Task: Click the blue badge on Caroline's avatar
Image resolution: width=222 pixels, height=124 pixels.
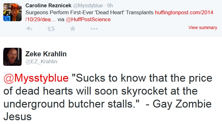Action: click(x=7, y=18)
